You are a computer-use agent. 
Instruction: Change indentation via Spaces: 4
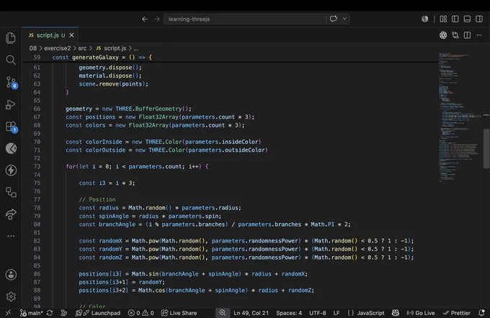289,313
